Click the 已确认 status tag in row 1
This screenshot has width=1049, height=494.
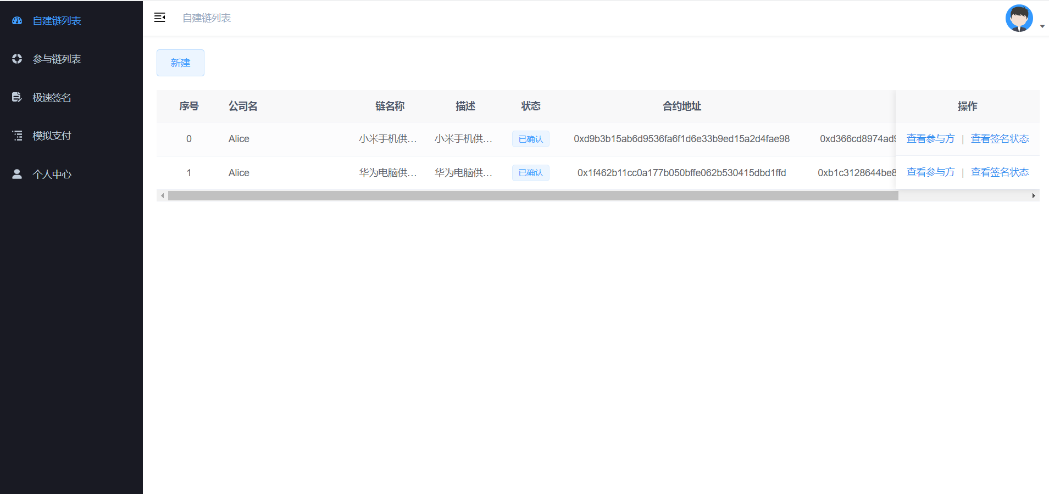pyautogui.click(x=531, y=173)
